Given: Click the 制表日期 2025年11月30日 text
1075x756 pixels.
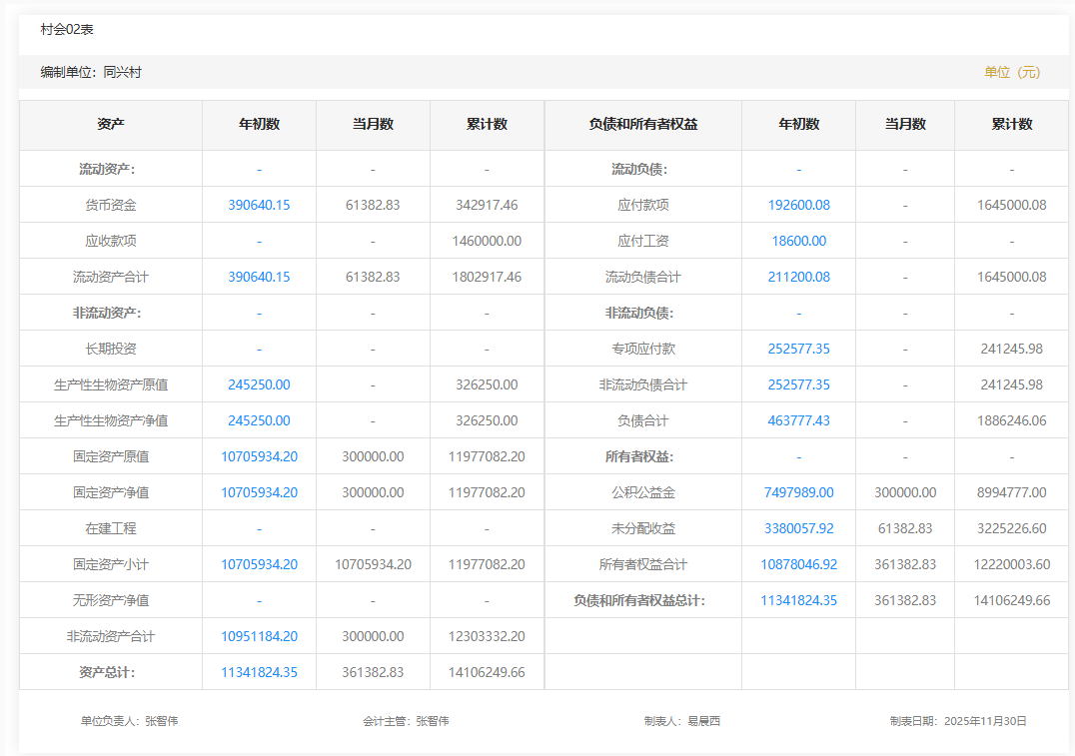Looking at the screenshot, I should click(958, 721).
